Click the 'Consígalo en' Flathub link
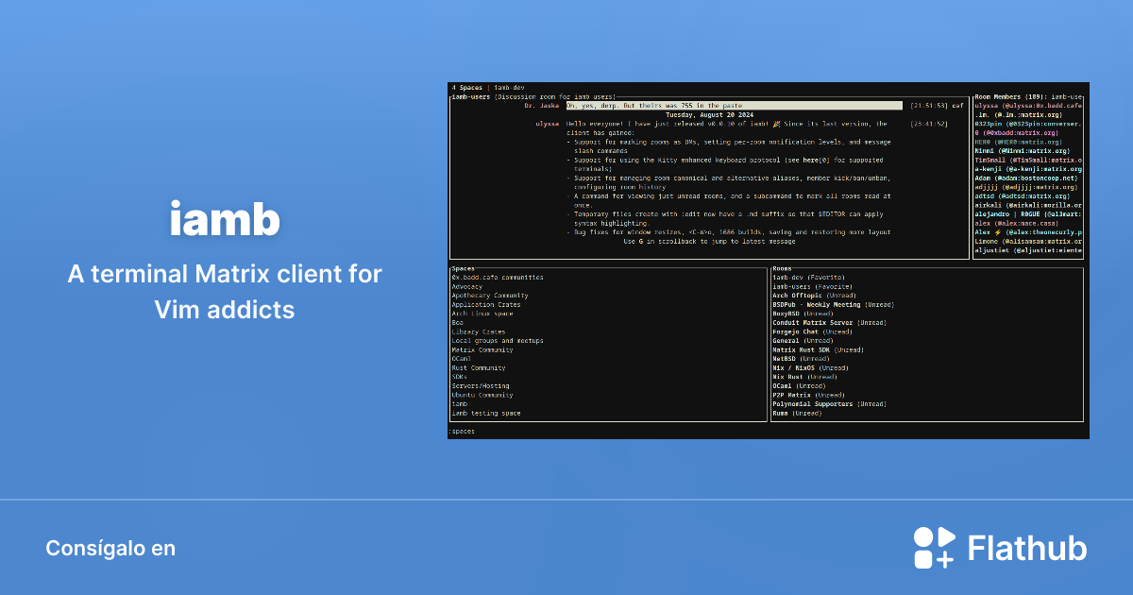The height and width of the screenshot is (595, 1133). pyautogui.click(x=110, y=548)
